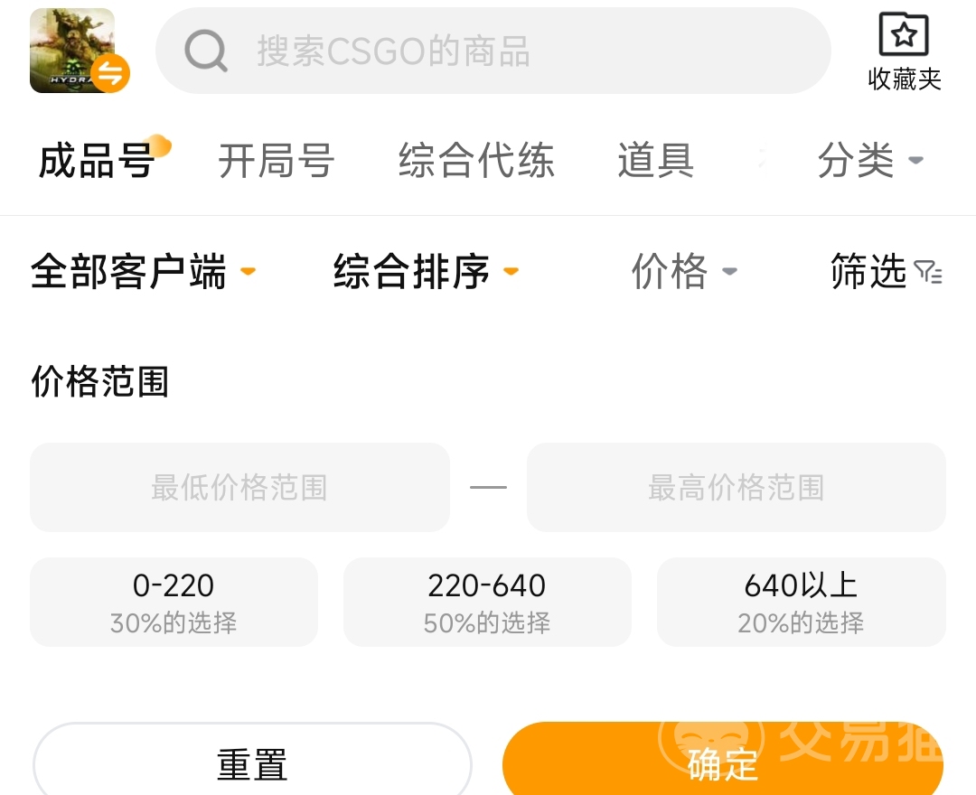Tap the CSGO game switch thumbnail

pos(72,51)
